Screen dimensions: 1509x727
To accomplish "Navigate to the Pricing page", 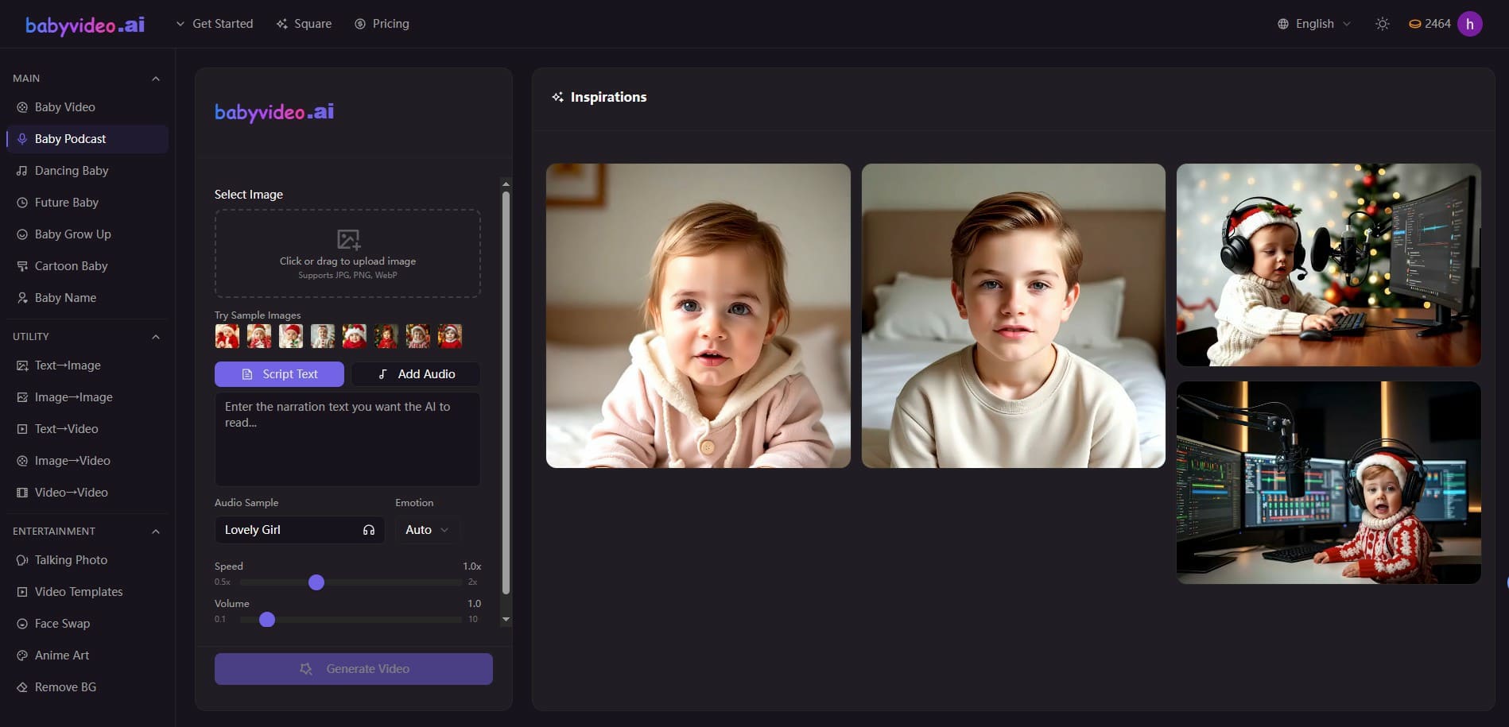I will point(382,24).
